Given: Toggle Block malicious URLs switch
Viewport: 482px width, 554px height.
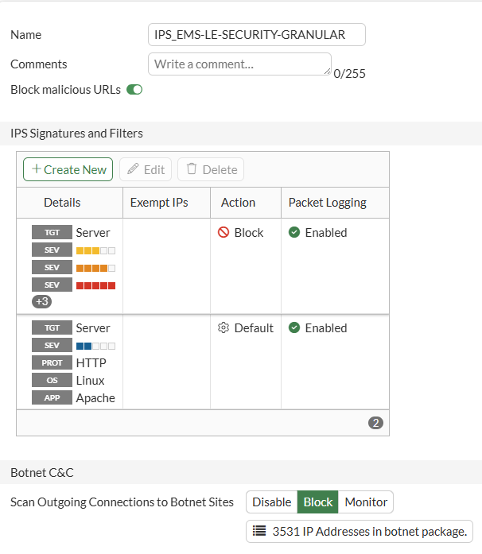Looking at the screenshot, I should coord(134,90).
